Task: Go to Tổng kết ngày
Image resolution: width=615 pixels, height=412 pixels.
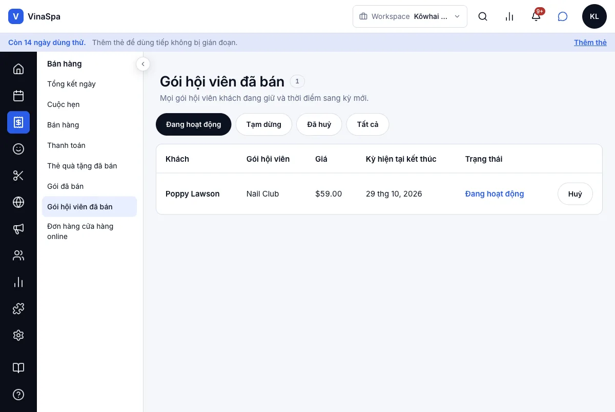Action: (89, 84)
